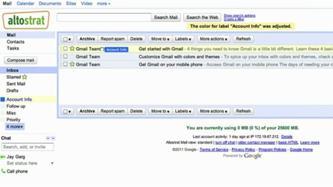Image resolution: width=333 pixels, height=187 pixels.
Task: Click the top Archive button
Action: tap(87, 39)
